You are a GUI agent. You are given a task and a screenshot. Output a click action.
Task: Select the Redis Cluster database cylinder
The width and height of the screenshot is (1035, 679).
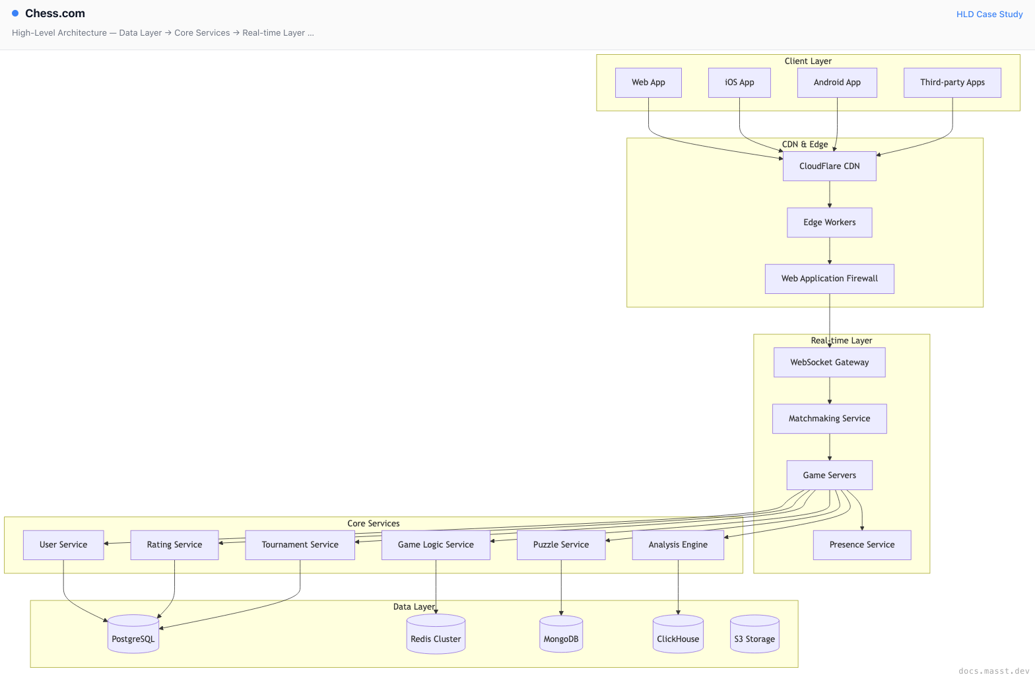(x=436, y=634)
